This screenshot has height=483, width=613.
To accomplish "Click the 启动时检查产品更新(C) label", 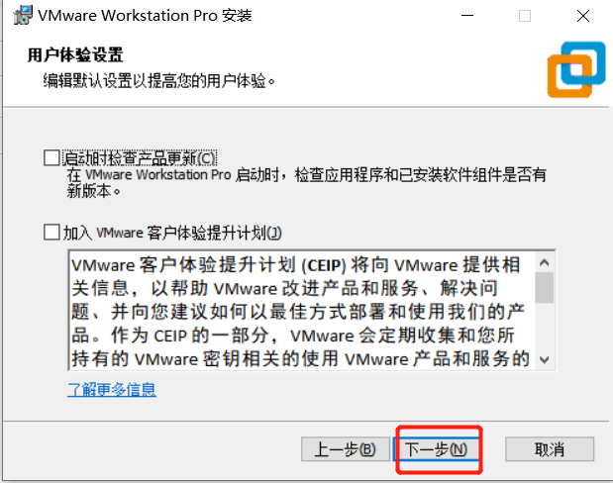I will coord(140,158).
